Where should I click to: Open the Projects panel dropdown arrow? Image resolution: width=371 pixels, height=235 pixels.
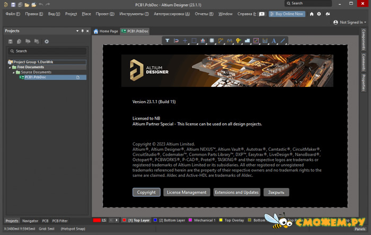(77, 31)
